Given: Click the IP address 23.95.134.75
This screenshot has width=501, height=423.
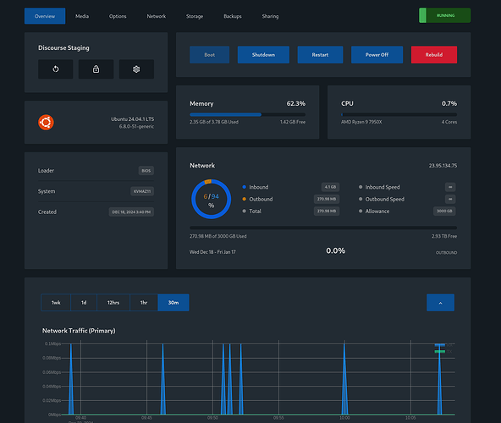Looking at the screenshot, I should (x=443, y=166).
